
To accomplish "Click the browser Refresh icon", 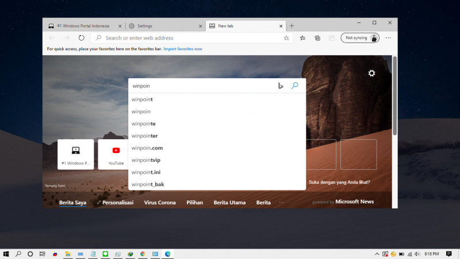I will point(82,38).
